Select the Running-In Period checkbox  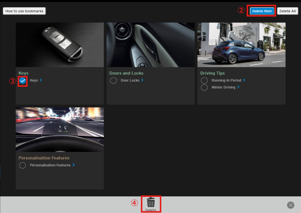click(x=204, y=81)
